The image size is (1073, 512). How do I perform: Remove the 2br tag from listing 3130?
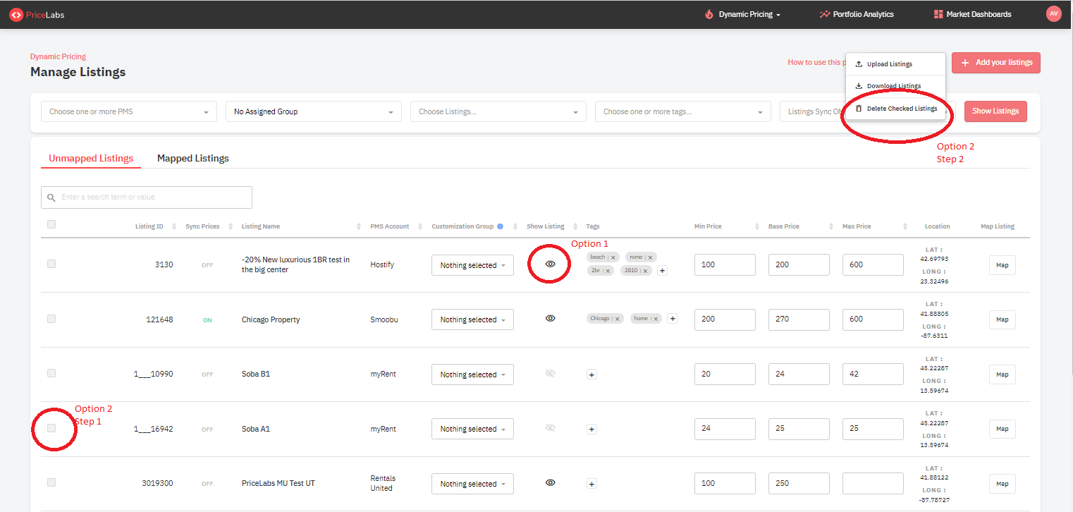(x=608, y=271)
